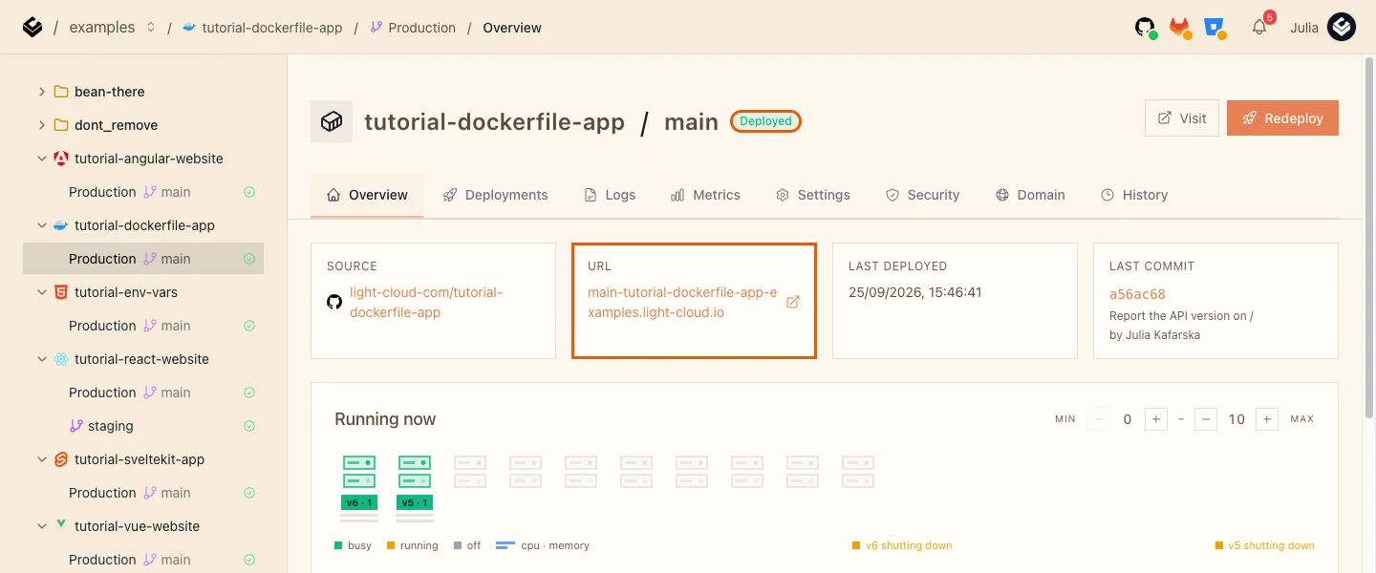Increase the MAX instances value
The height and width of the screenshot is (573, 1376).
[1267, 419]
